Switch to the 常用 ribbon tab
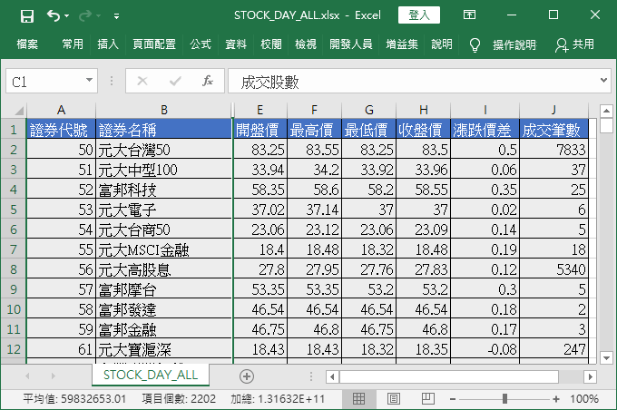The image size is (617, 410). pyautogui.click(x=73, y=44)
